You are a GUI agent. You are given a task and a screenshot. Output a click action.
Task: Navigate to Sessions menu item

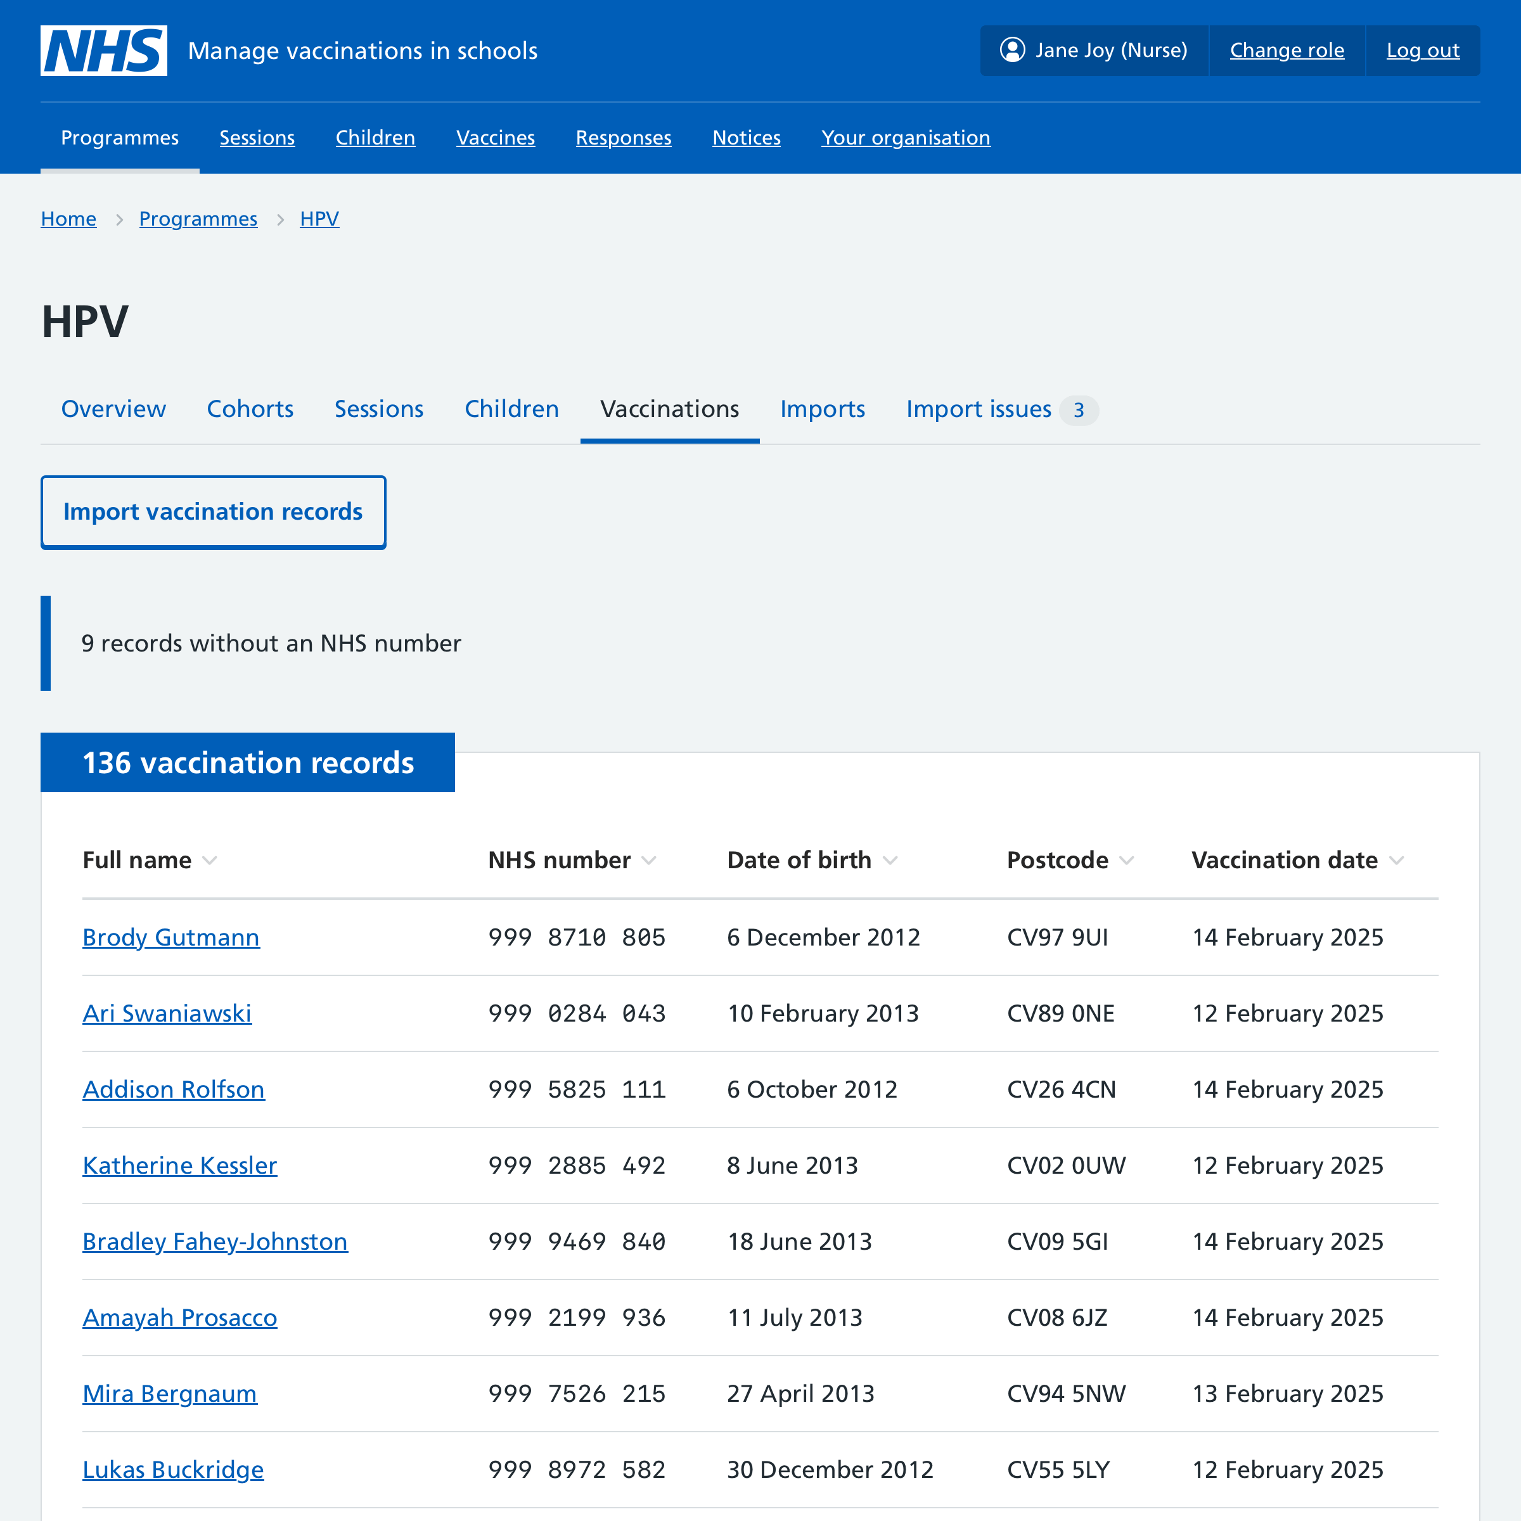click(256, 138)
